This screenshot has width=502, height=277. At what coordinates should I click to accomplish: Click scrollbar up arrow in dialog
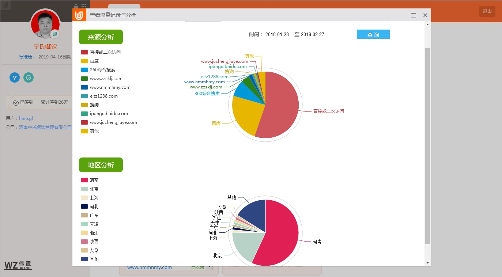tap(427, 24)
